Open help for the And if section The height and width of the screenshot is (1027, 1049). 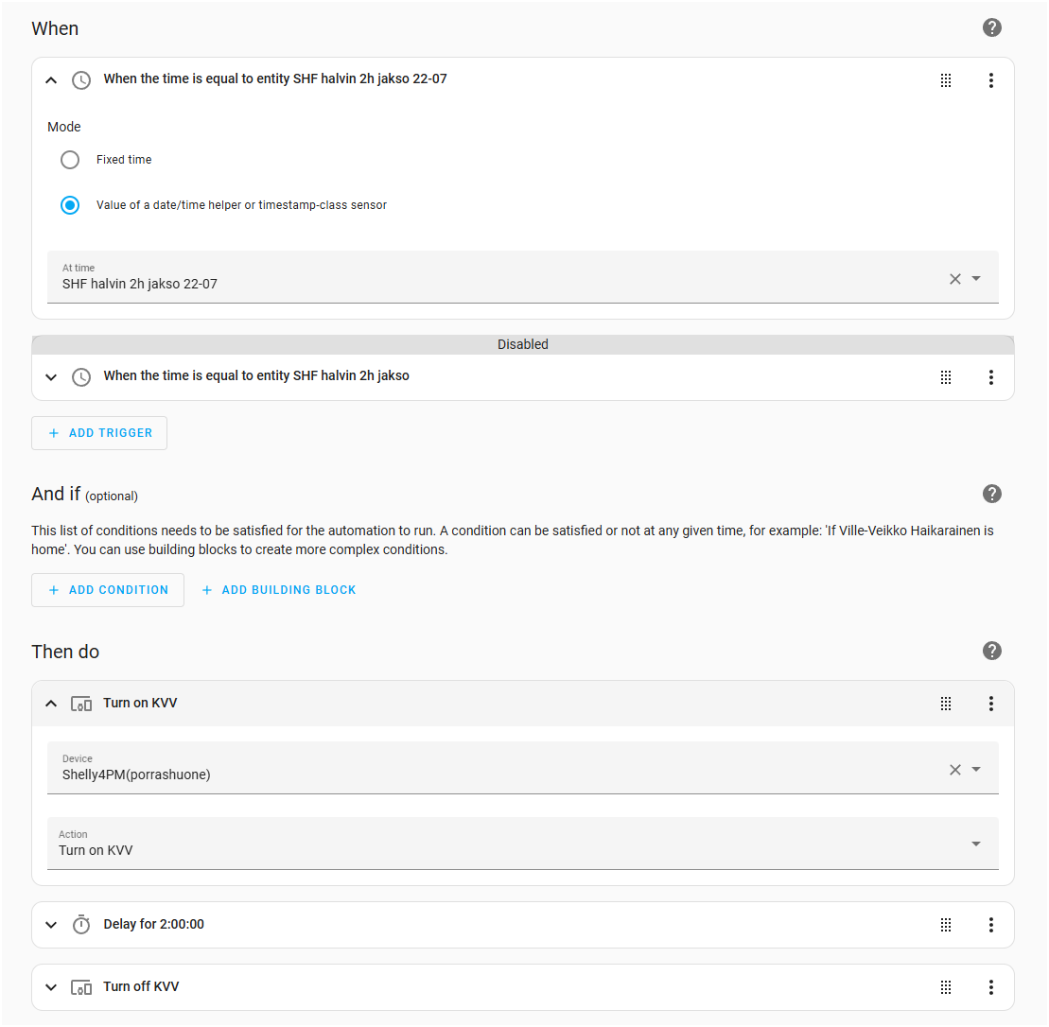(991, 494)
